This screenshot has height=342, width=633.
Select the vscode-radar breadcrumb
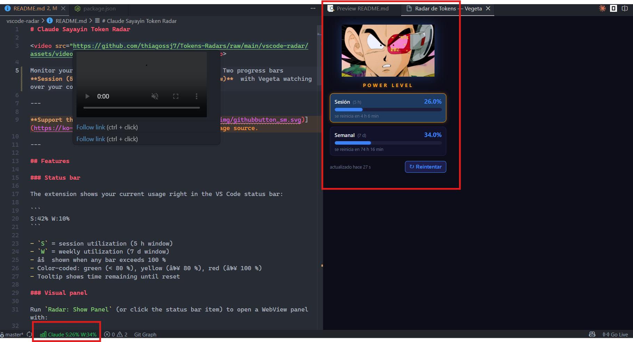(x=23, y=21)
